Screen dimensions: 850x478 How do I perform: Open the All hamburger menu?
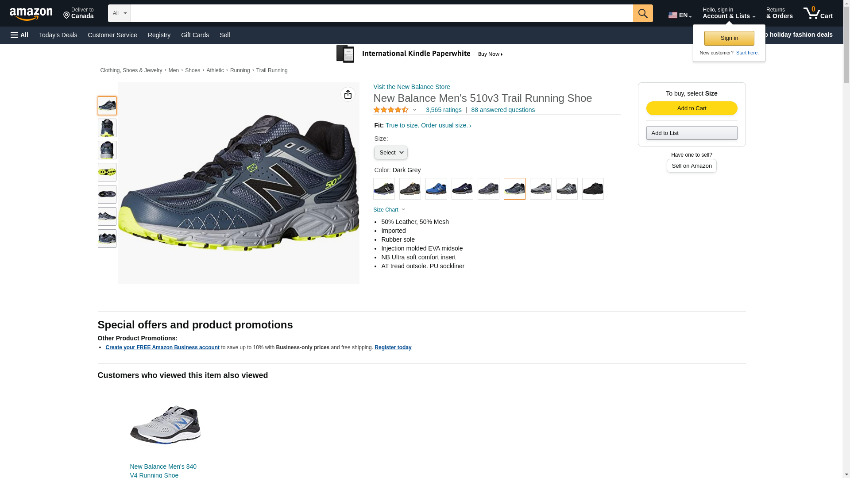(x=19, y=35)
